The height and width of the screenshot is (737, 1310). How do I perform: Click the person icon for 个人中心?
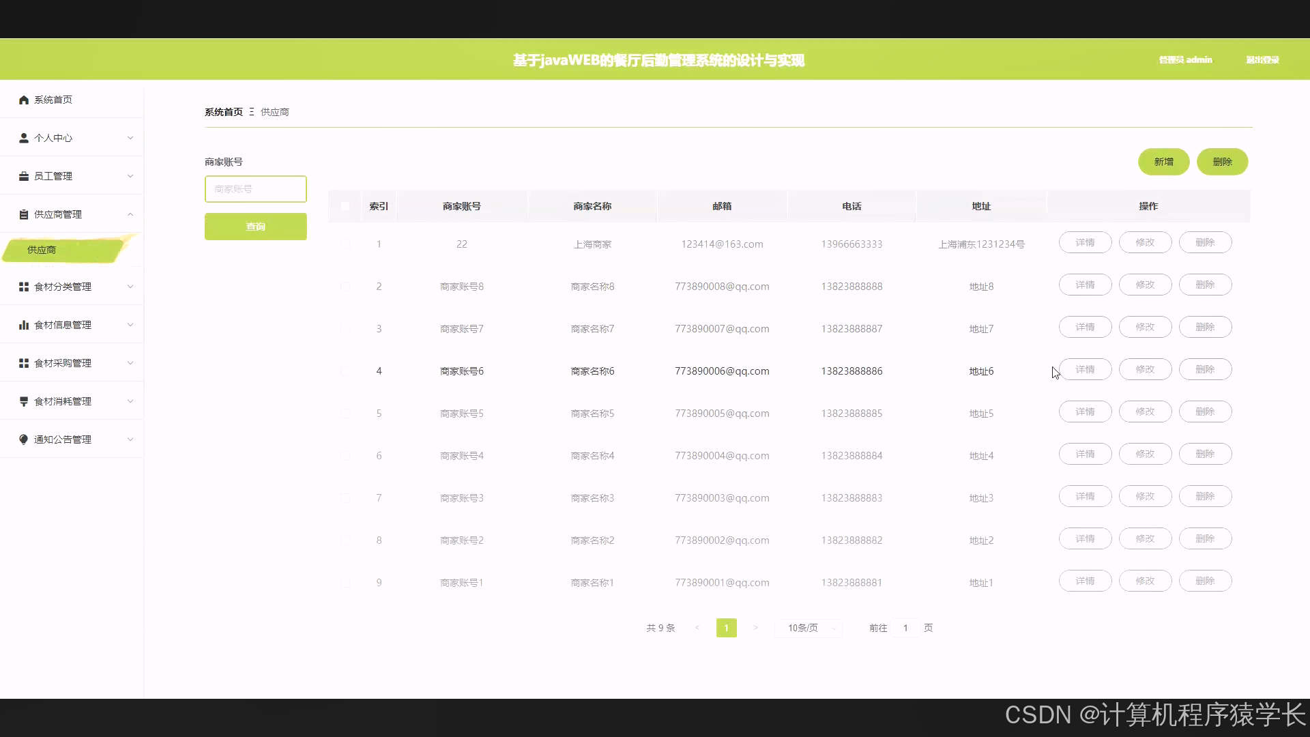24,138
